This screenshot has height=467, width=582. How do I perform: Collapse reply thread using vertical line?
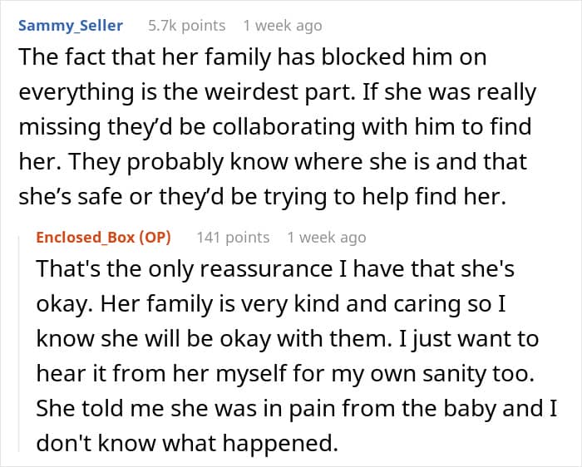(20, 343)
